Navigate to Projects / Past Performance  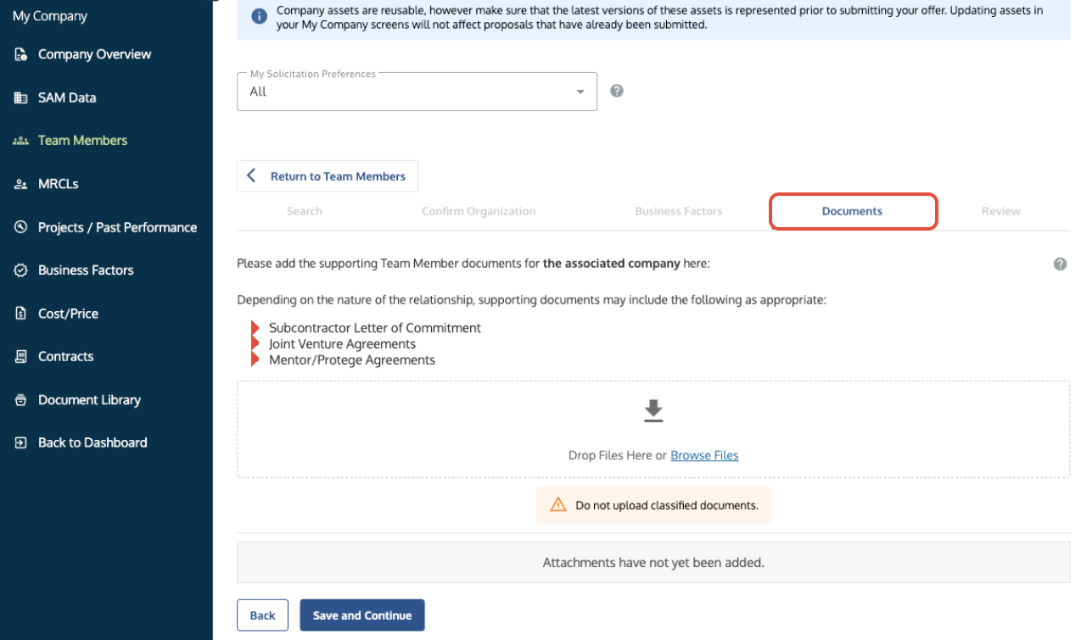(117, 227)
